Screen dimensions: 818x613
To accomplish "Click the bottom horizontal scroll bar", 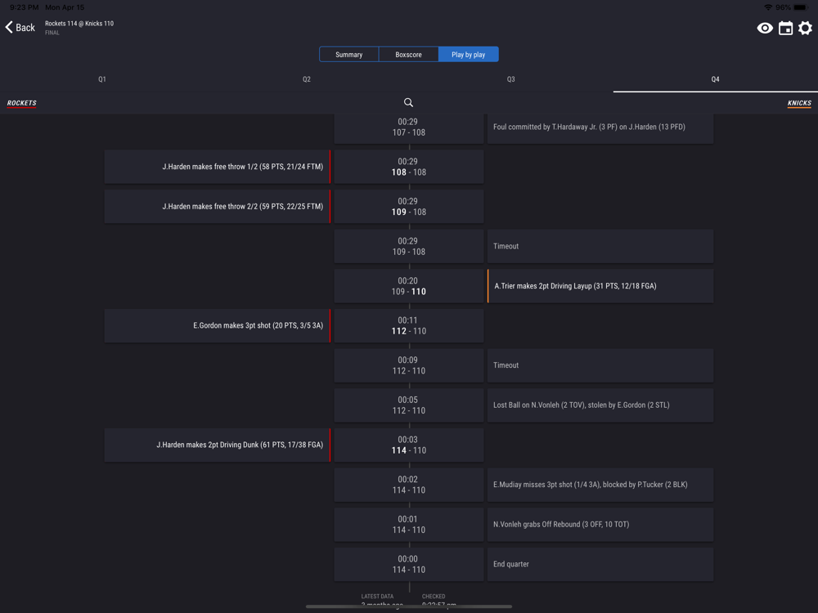I will 408,606.
